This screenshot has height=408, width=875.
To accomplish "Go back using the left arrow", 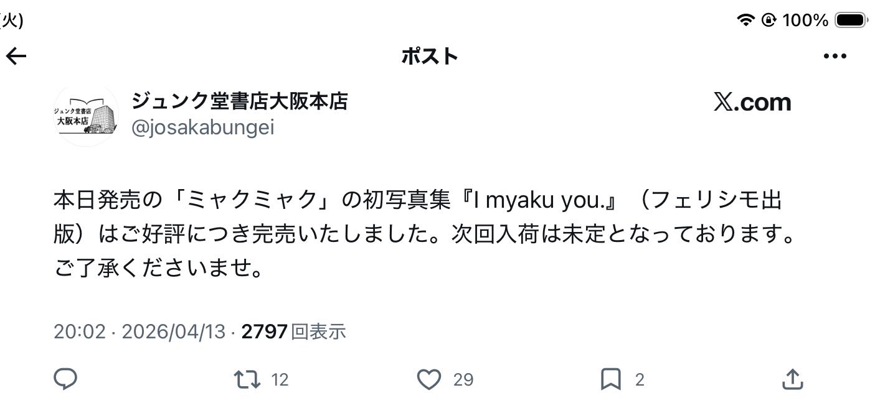I will [x=16, y=57].
